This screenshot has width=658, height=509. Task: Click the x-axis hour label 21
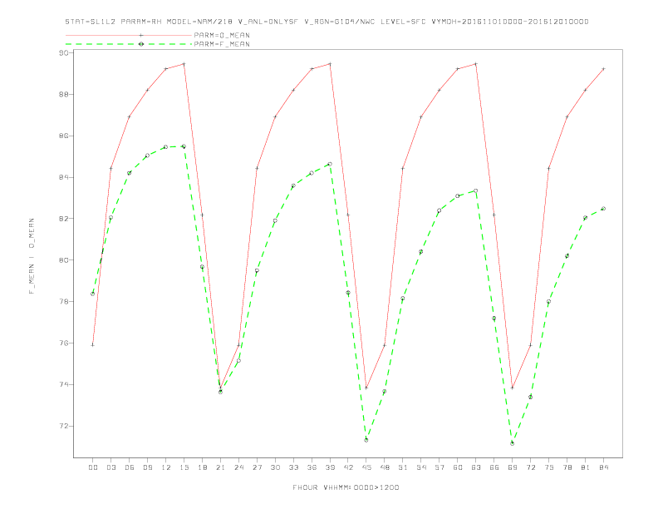pyautogui.click(x=221, y=467)
